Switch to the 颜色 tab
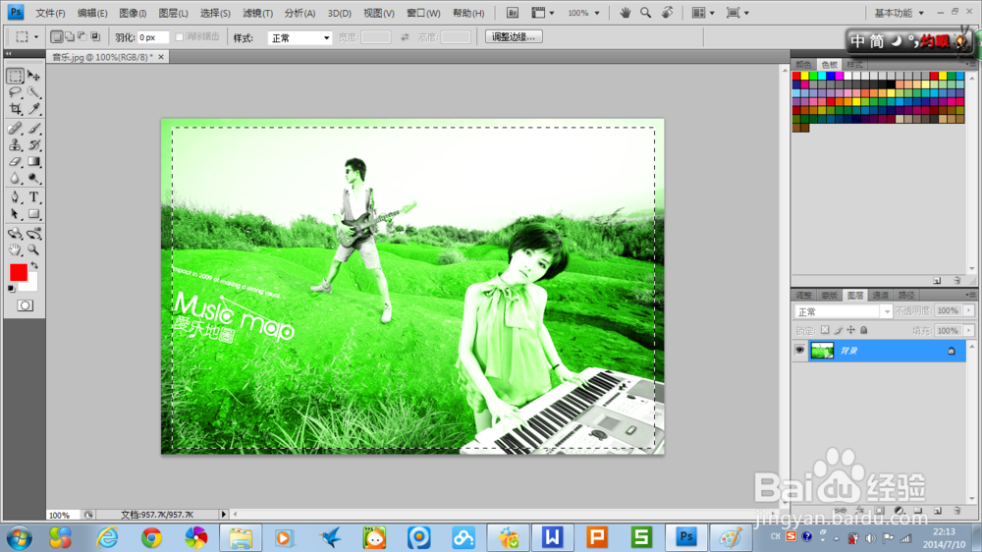 coord(803,65)
